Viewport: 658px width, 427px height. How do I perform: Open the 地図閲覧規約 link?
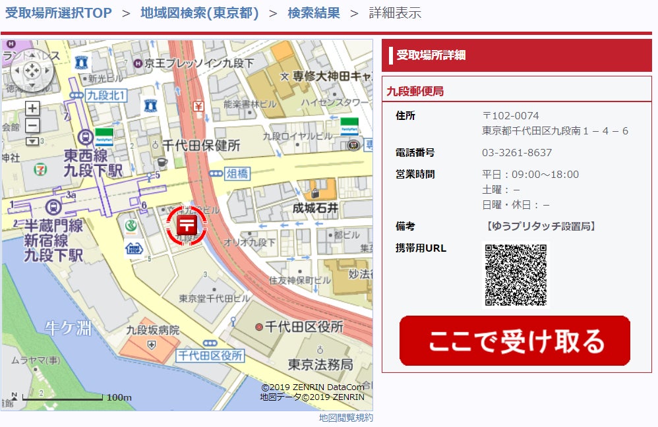click(345, 418)
